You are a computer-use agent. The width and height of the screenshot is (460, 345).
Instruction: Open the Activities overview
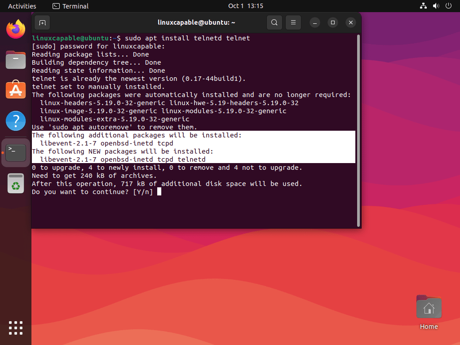pyautogui.click(x=22, y=6)
